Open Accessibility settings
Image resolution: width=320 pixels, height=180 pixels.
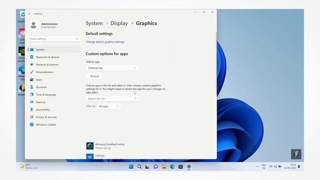(x=54, y=109)
